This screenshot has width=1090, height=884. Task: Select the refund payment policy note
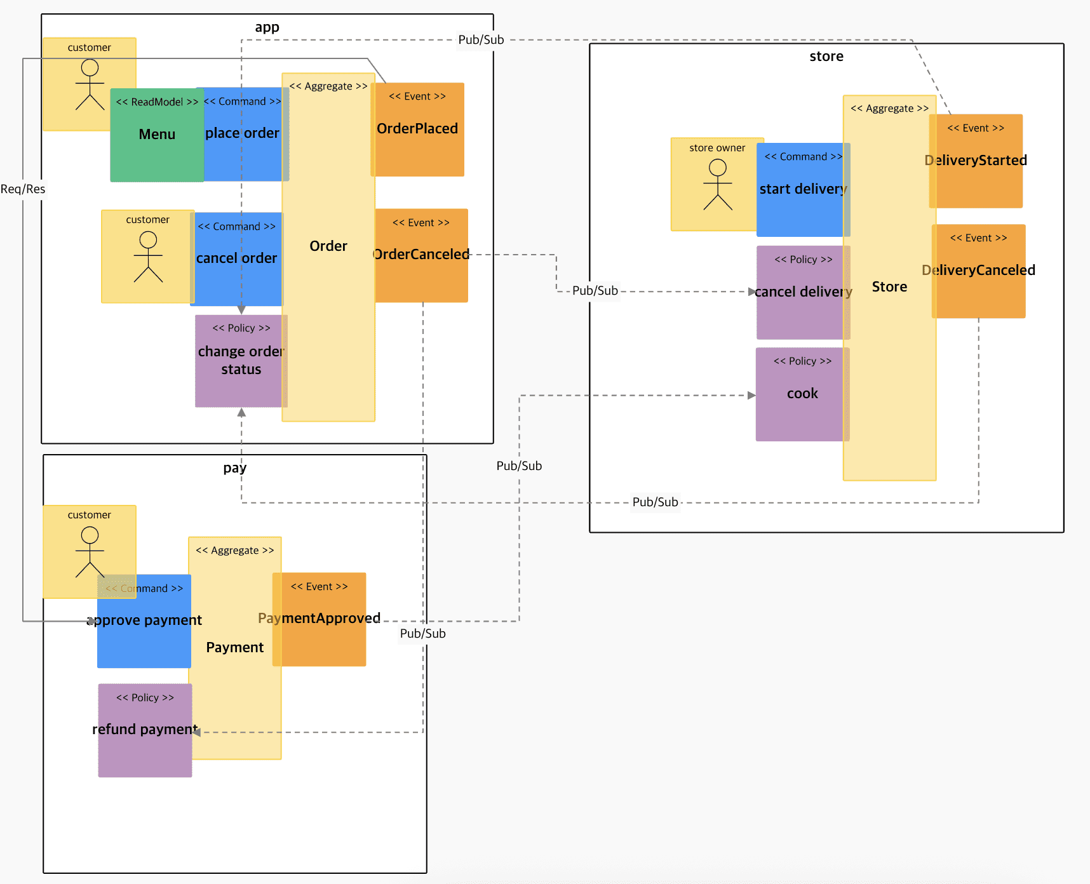click(x=145, y=730)
